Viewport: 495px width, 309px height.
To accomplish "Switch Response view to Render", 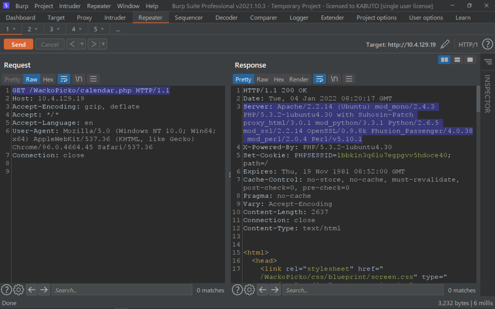I will tap(299, 79).
